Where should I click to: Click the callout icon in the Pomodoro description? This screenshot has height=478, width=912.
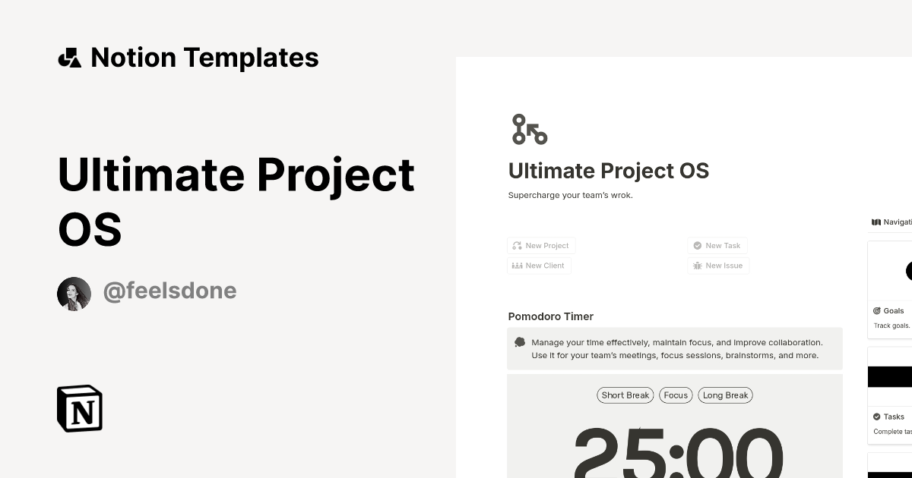[x=520, y=342]
